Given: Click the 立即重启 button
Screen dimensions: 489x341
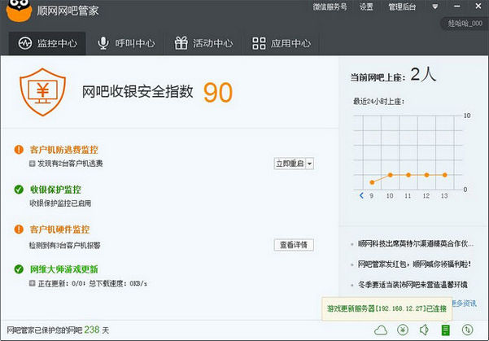Looking at the screenshot, I should point(290,164).
